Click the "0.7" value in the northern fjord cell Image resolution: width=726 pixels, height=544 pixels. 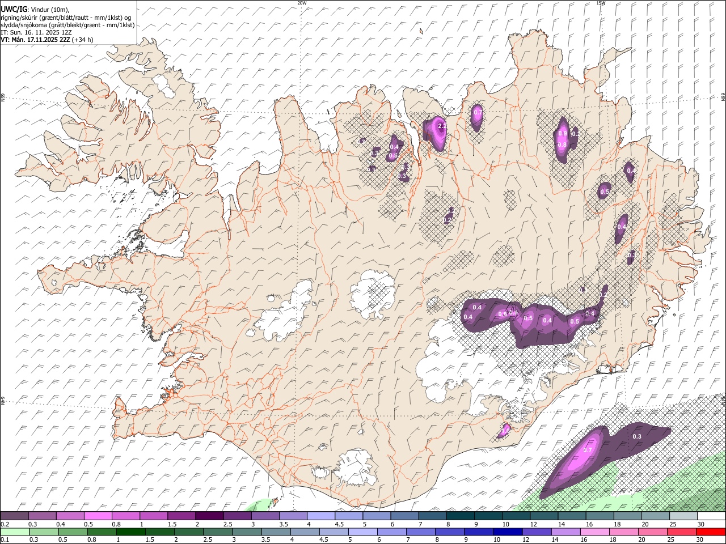pyautogui.click(x=478, y=113)
